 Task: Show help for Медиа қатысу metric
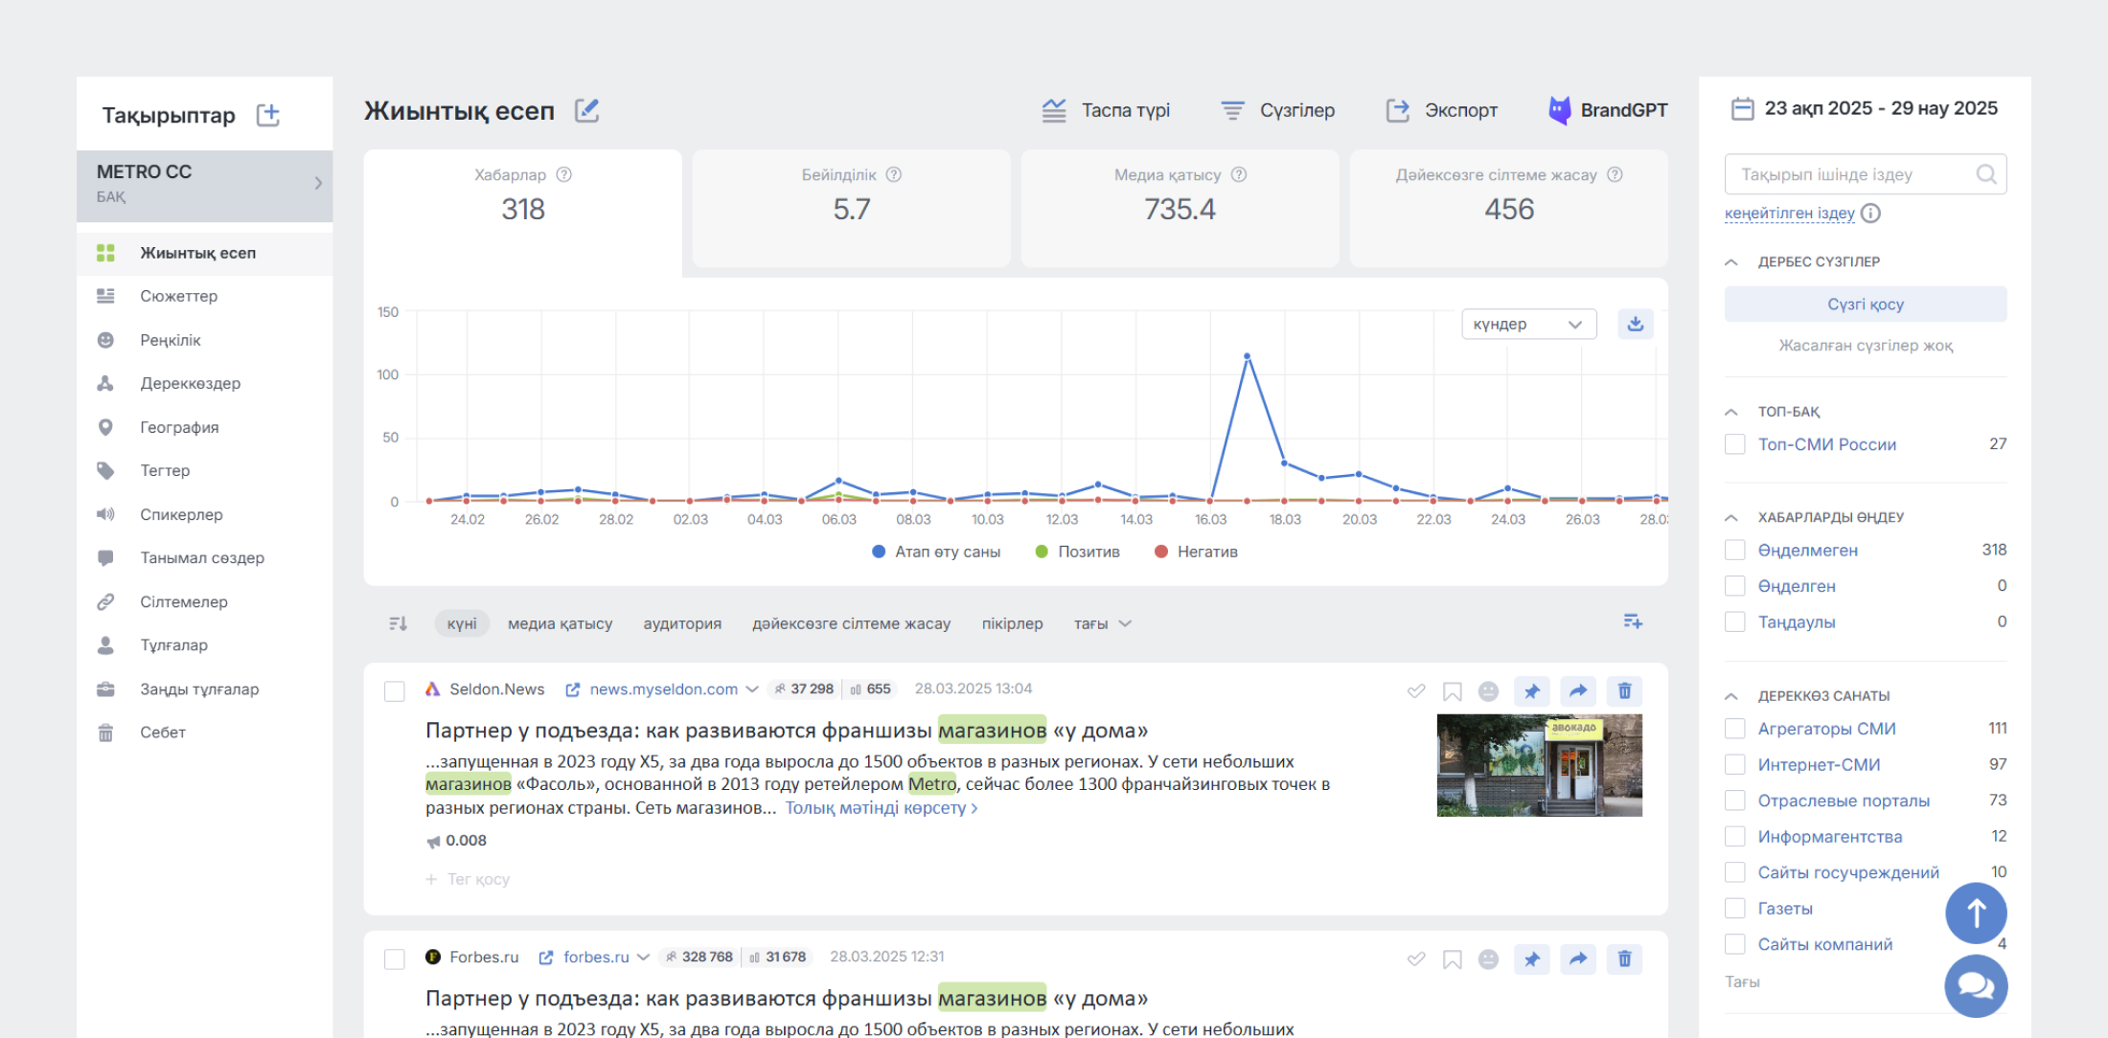(1239, 174)
